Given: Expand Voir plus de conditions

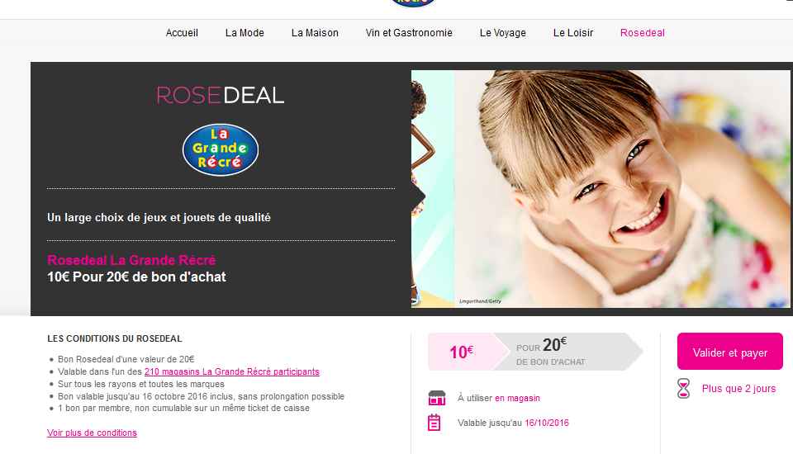Looking at the screenshot, I should [92, 433].
